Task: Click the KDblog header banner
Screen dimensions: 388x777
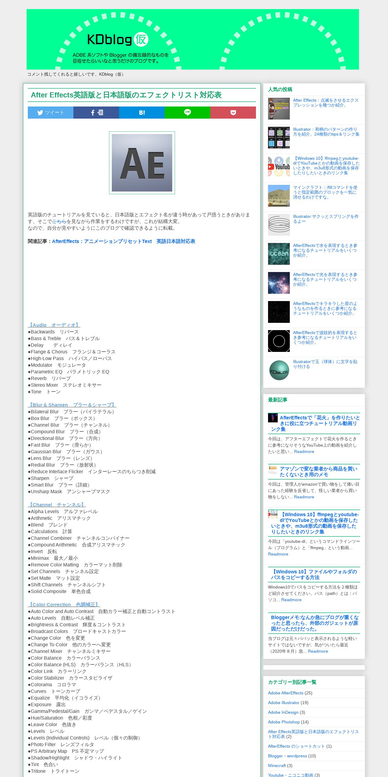Action: tap(193, 39)
